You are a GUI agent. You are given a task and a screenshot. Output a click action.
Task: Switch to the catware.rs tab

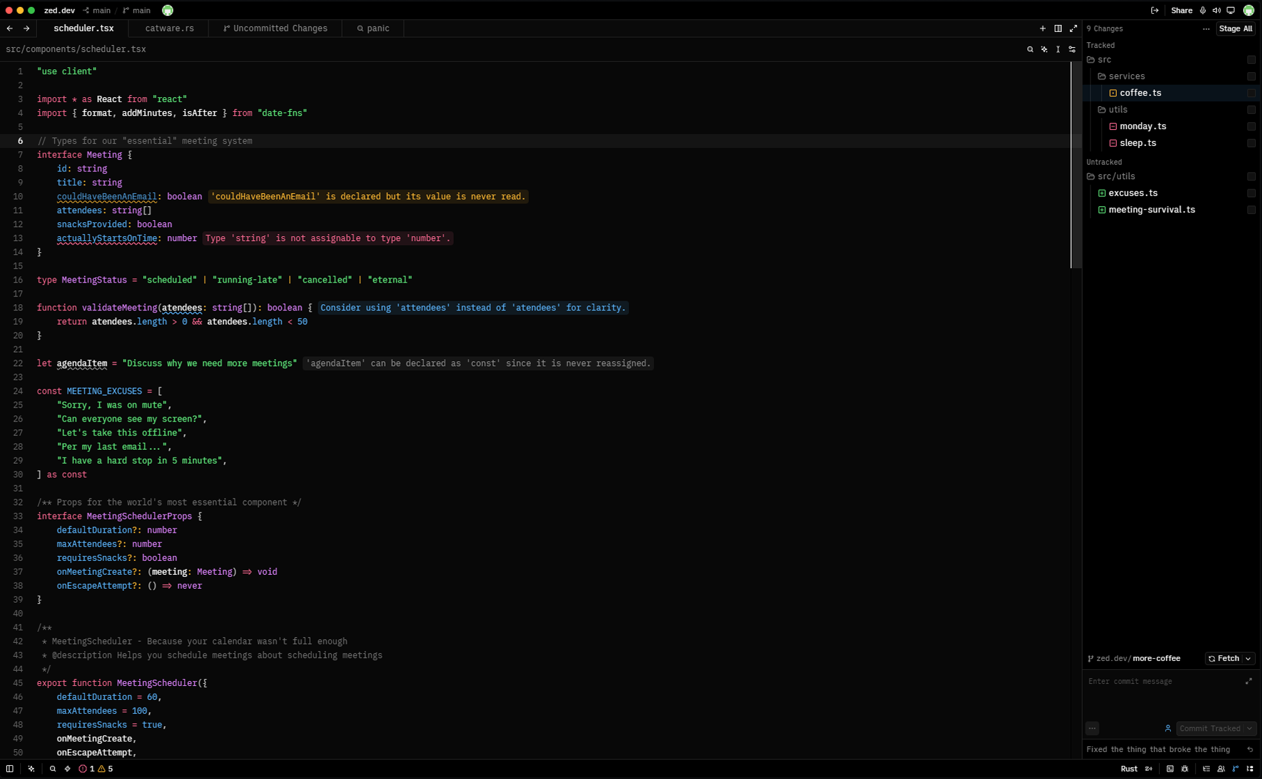coord(170,28)
